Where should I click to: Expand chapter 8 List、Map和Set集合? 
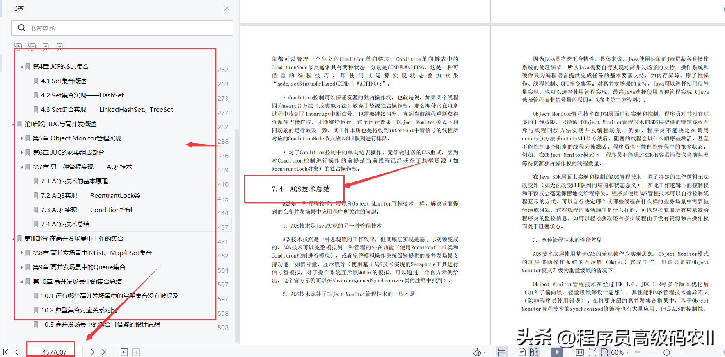point(22,253)
